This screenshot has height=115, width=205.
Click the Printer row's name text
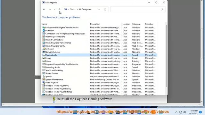click(48, 61)
